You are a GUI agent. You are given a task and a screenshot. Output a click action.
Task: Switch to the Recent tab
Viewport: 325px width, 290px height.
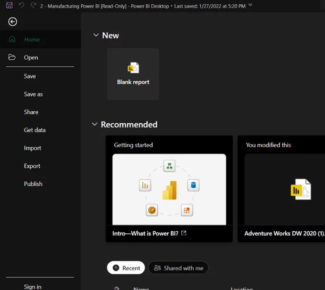(x=126, y=268)
